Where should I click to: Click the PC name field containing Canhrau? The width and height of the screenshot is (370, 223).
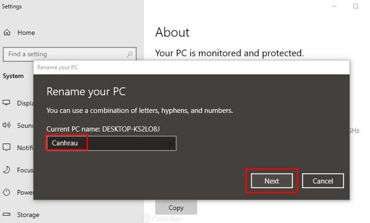point(111,143)
